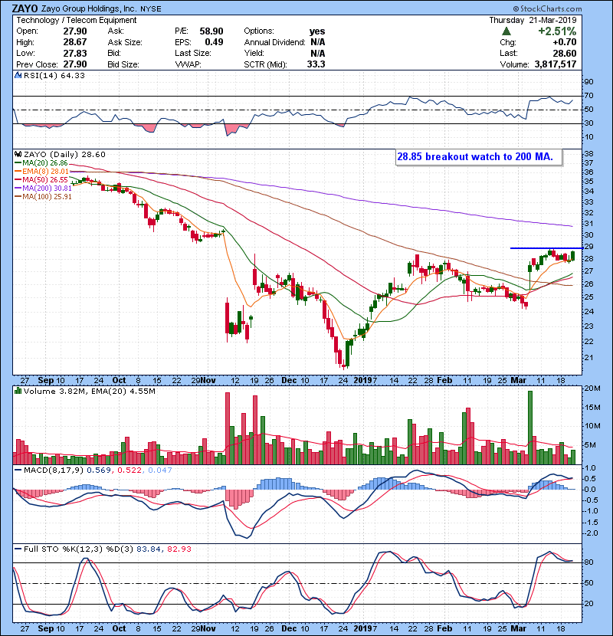Click the Options yes value

click(317, 31)
